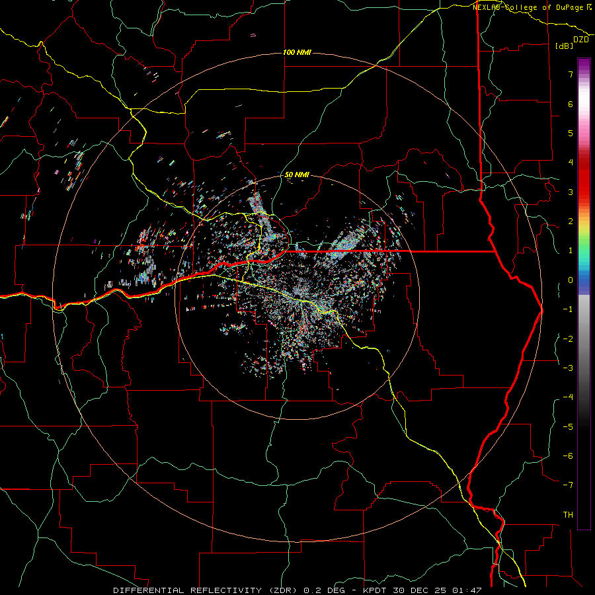Click the "-6" tick label on color scale

pos(568,456)
